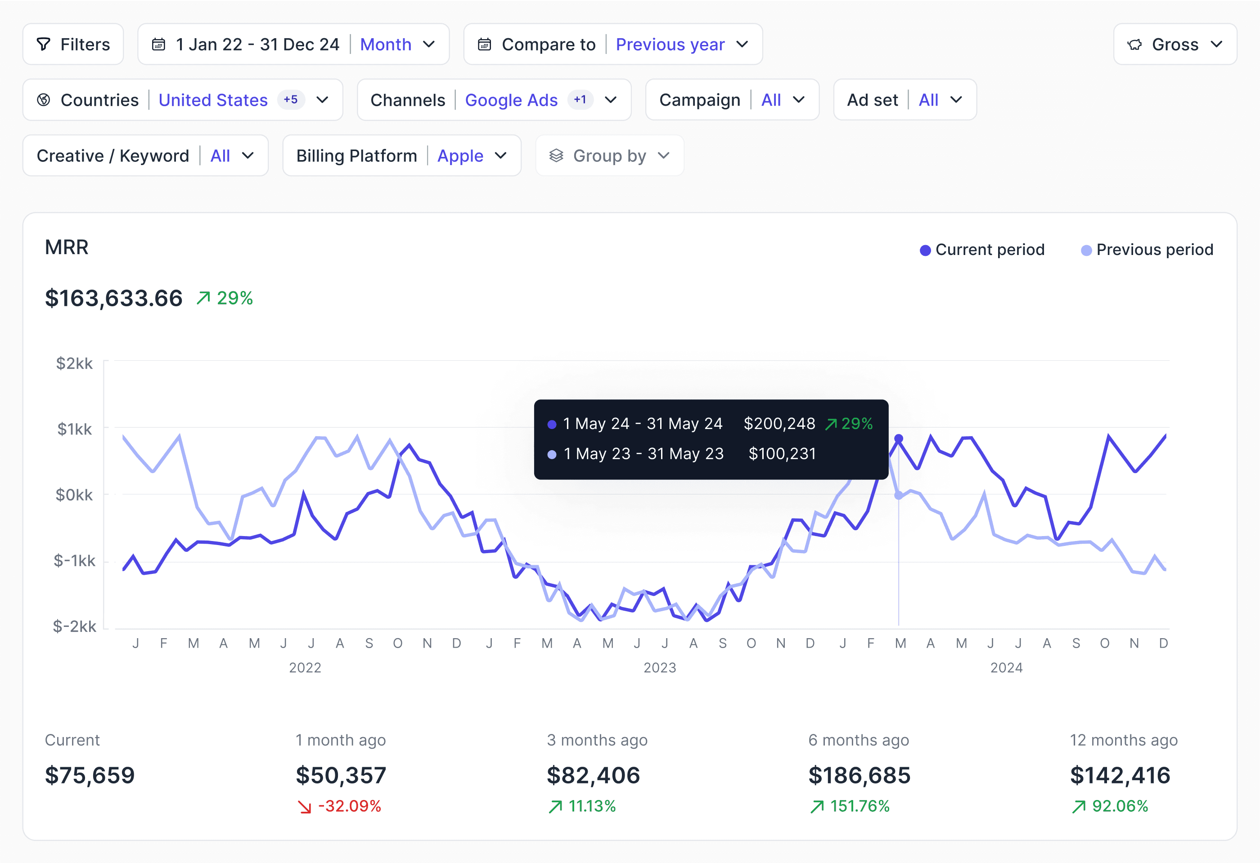The width and height of the screenshot is (1260, 863).
Task: Click the 12 months ago value $142,416
Action: (1120, 775)
